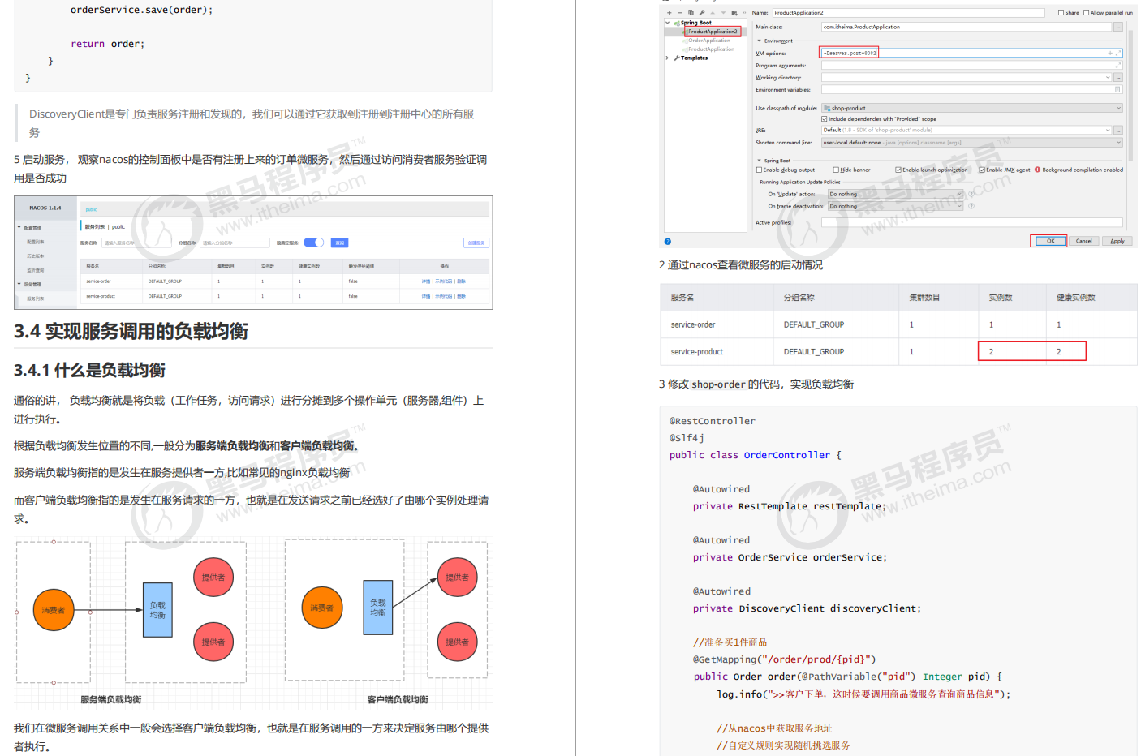Expand the Templates tree node

667,58
